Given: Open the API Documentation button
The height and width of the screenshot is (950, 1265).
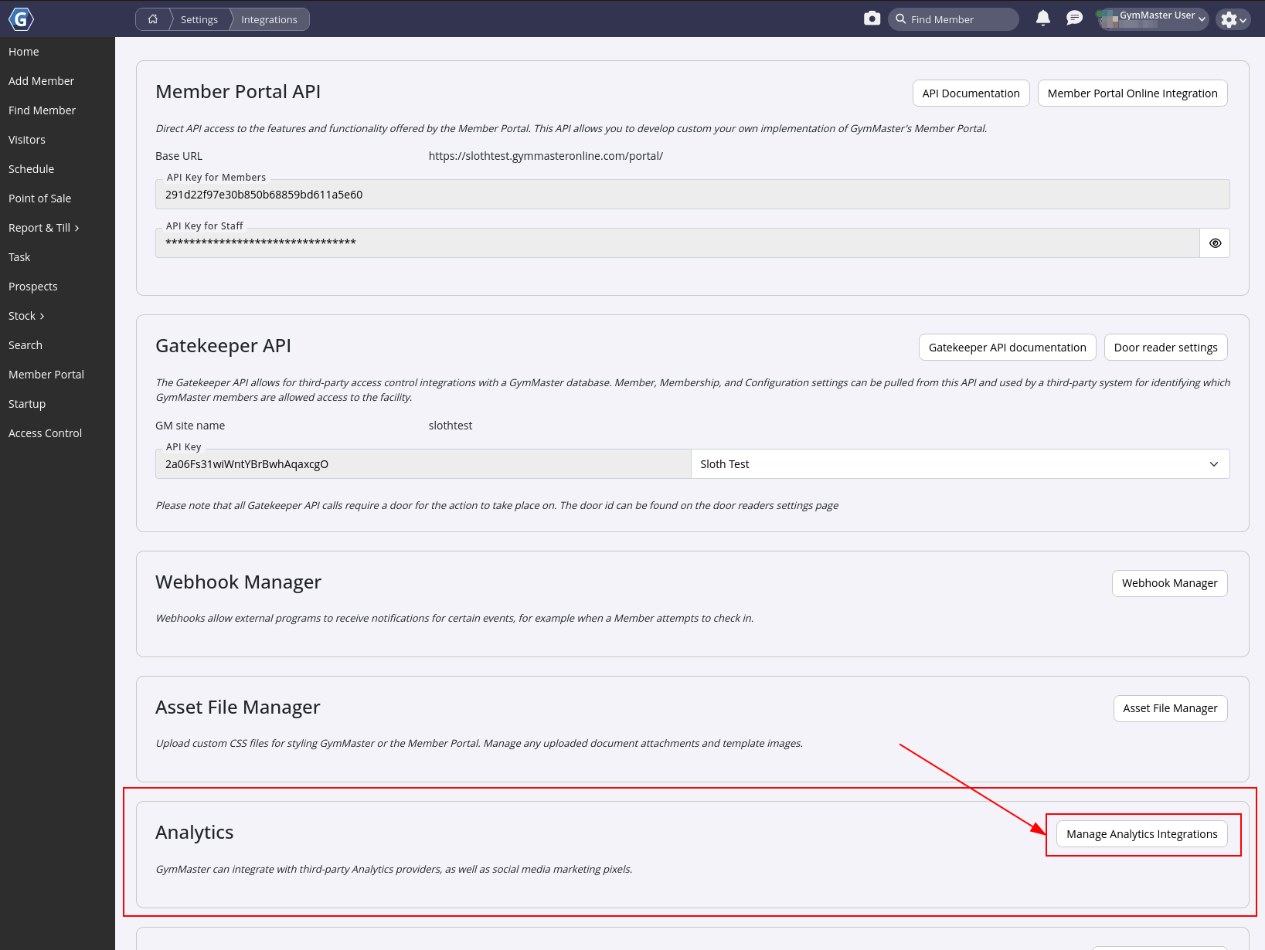Looking at the screenshot, I should (x=971, y=93).
